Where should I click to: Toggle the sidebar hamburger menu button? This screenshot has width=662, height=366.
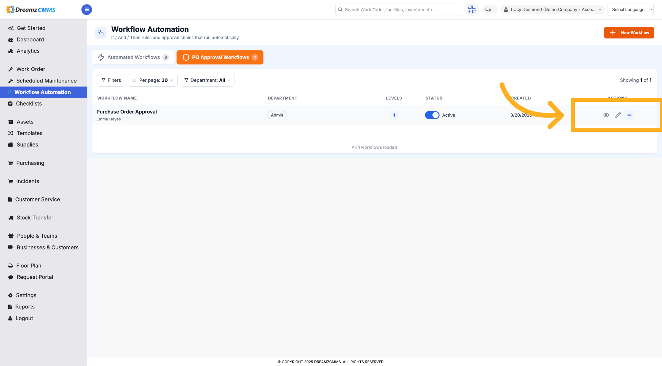pos(87,10)
